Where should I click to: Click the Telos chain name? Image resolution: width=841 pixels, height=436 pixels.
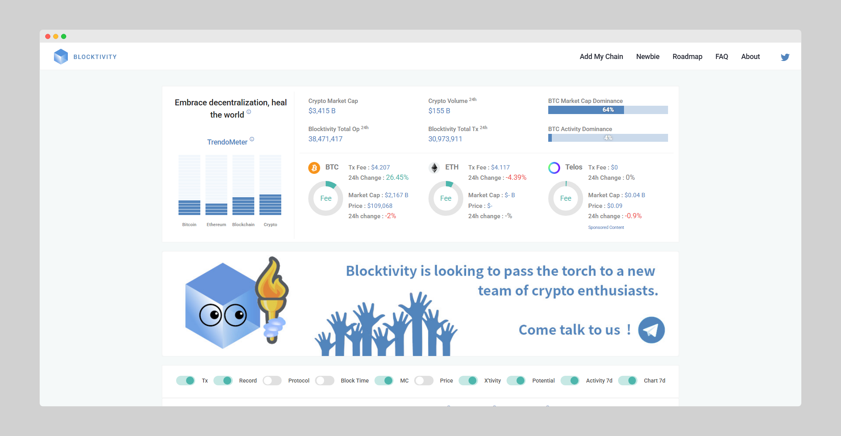(x=574, y=167)
